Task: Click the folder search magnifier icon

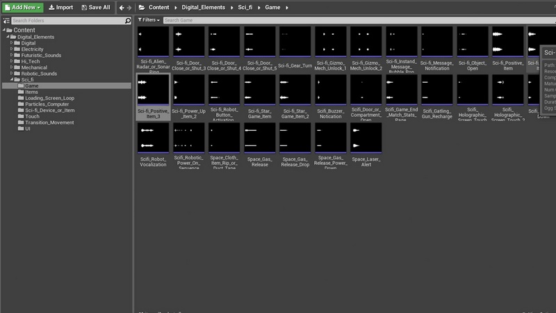Action: click(127, 21)
